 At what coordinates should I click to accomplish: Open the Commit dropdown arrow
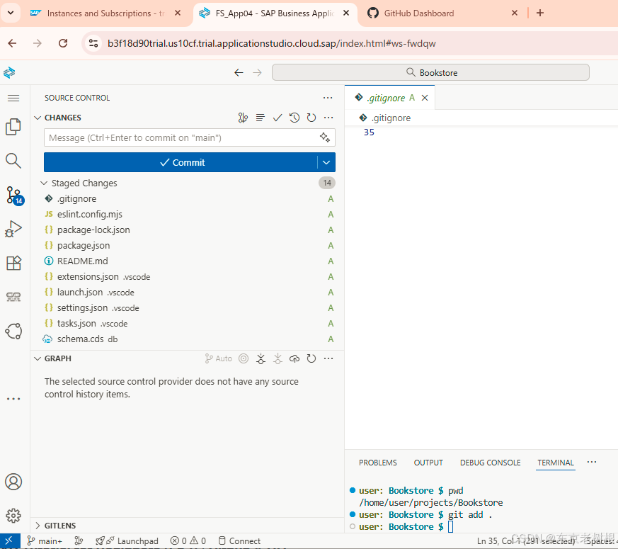(x=326, y=162)
